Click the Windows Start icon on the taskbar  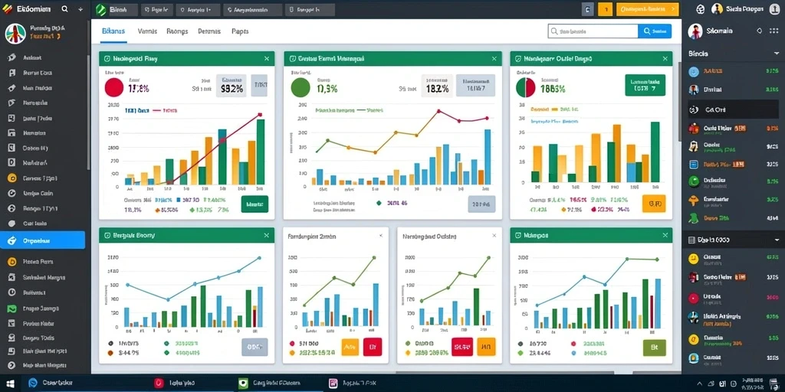pyautogui.click(x=10, y=384)
